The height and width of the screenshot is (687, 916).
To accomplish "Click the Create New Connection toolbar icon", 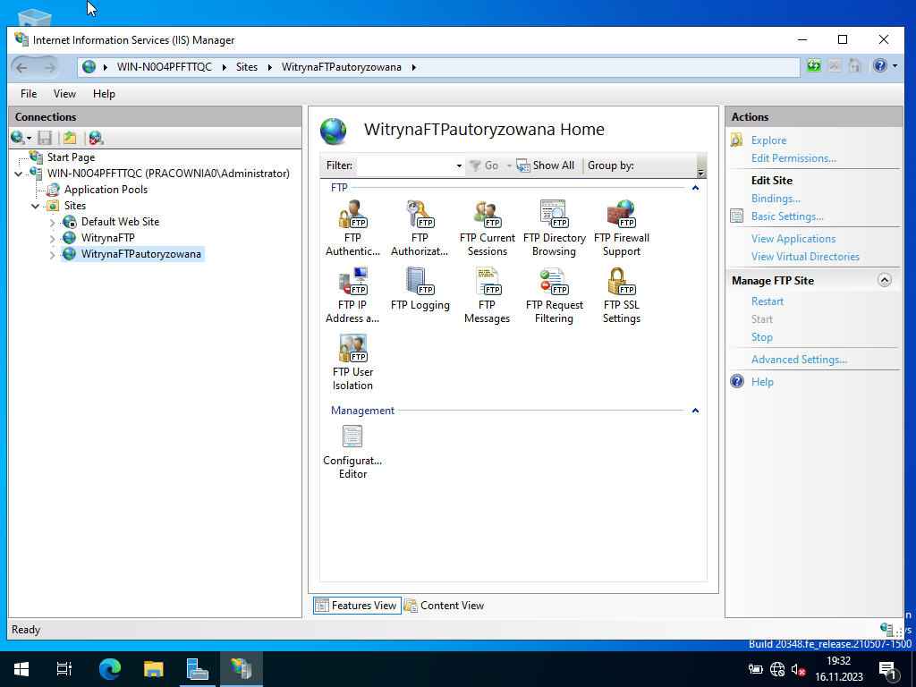I will [x=18, y=138].
